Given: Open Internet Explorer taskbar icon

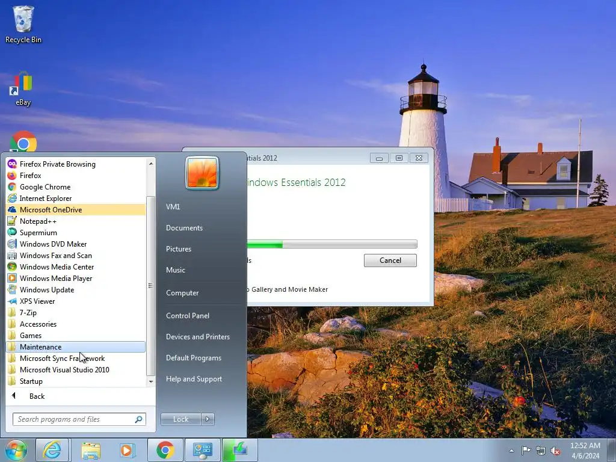Looking at the screenshot, I should click(53, 450).
